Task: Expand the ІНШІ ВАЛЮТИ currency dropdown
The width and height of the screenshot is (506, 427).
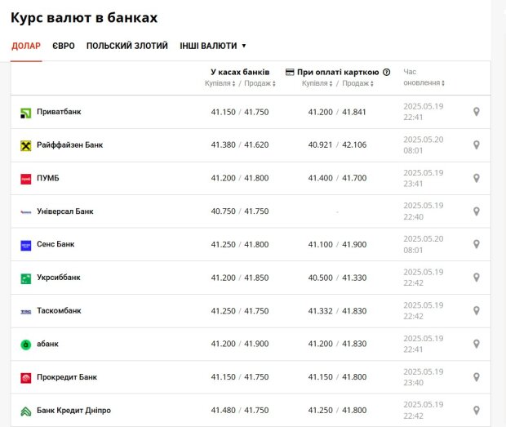Action: coord(213,46)
